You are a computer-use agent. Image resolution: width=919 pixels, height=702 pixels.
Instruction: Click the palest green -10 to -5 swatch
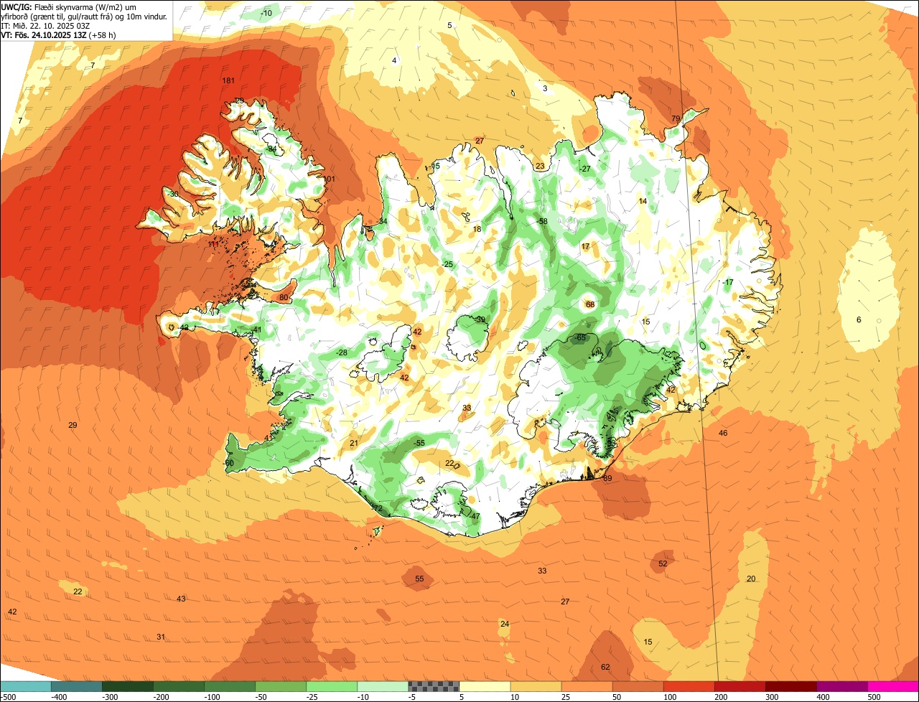tap(383, 686)
